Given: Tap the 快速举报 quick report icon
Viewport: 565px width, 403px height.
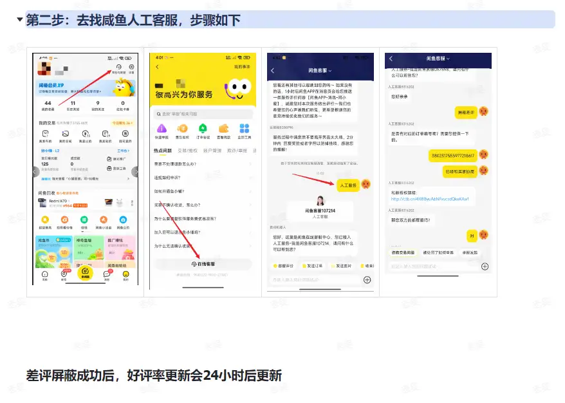Looking at the screenshot, I should pyautogui.click(x=162, y=128).
